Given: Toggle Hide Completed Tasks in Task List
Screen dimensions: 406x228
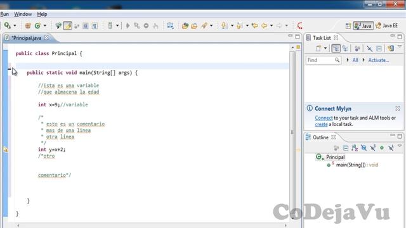Looking at the screenshot, I should pyautogui.click(x=369, y=48).
